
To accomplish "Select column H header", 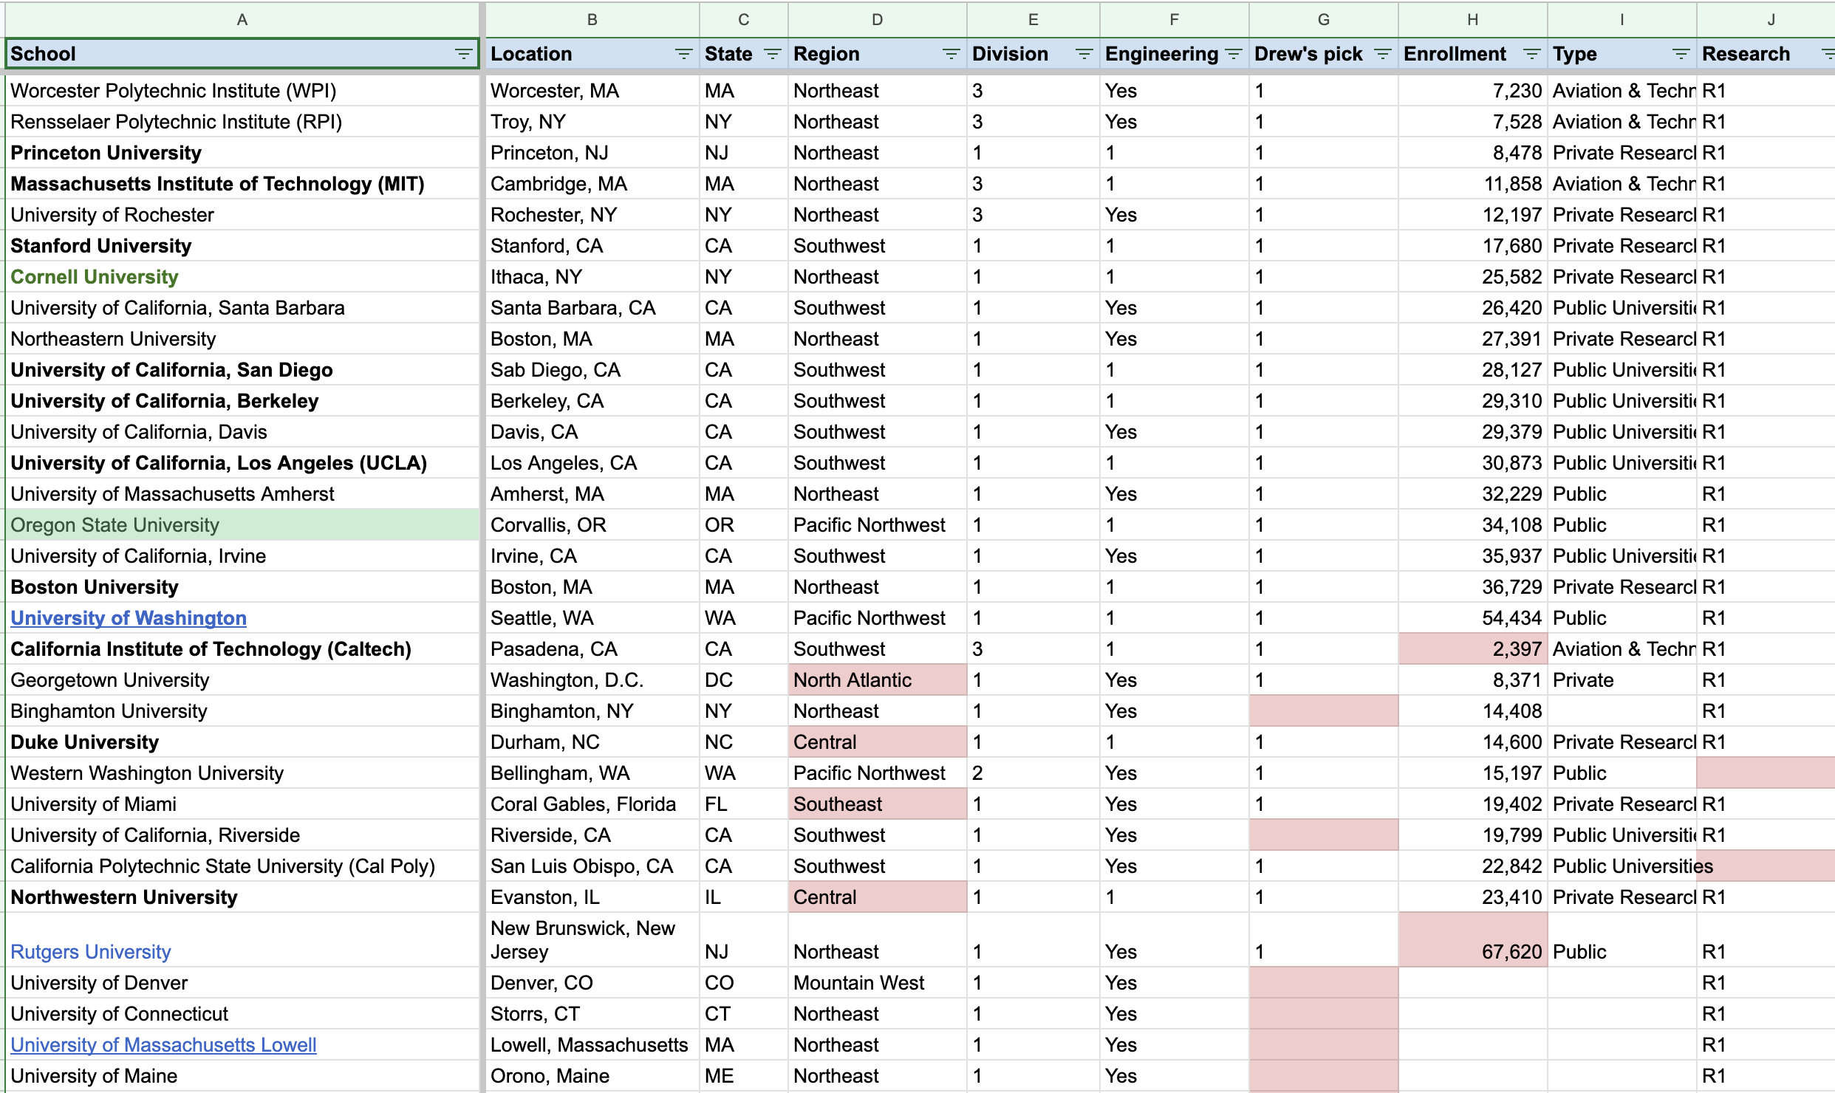I will tap(1473, 20).
